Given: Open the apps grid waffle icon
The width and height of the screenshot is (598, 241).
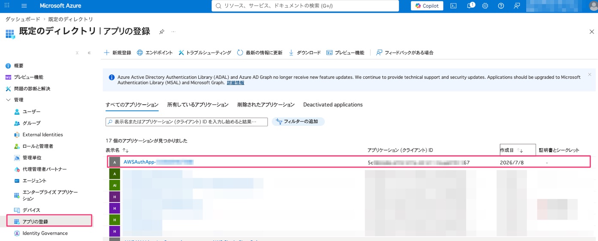Looking at the screenshot, I should 7,6.
